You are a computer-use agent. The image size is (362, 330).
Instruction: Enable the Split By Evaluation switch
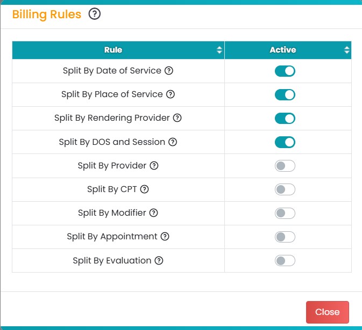(x=285, y=261)
